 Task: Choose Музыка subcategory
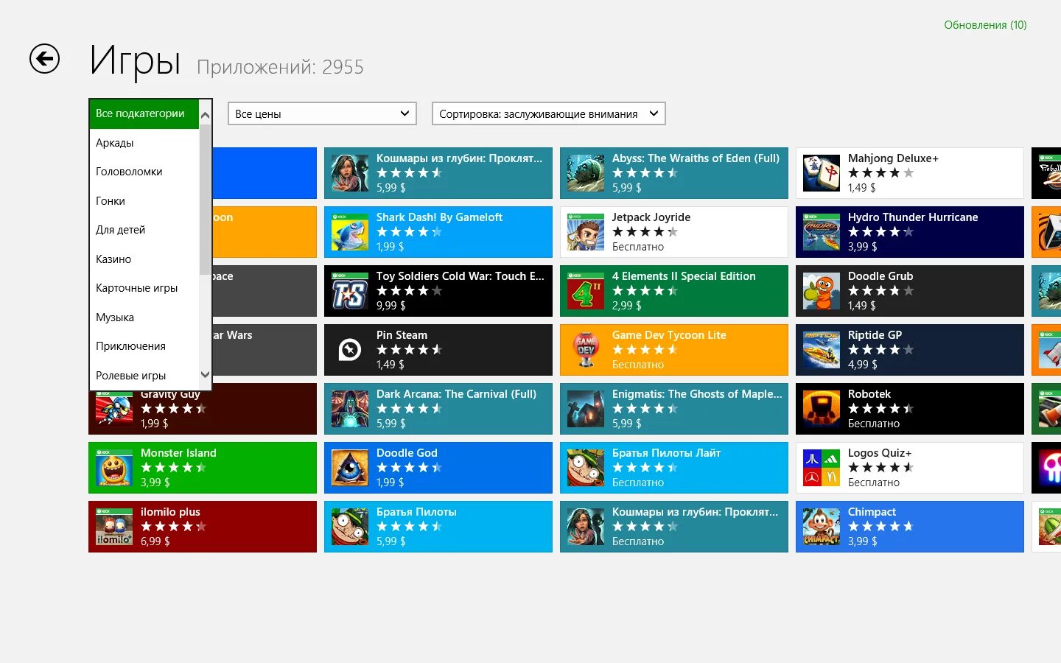pyautogui.click(x=144, y=318)
